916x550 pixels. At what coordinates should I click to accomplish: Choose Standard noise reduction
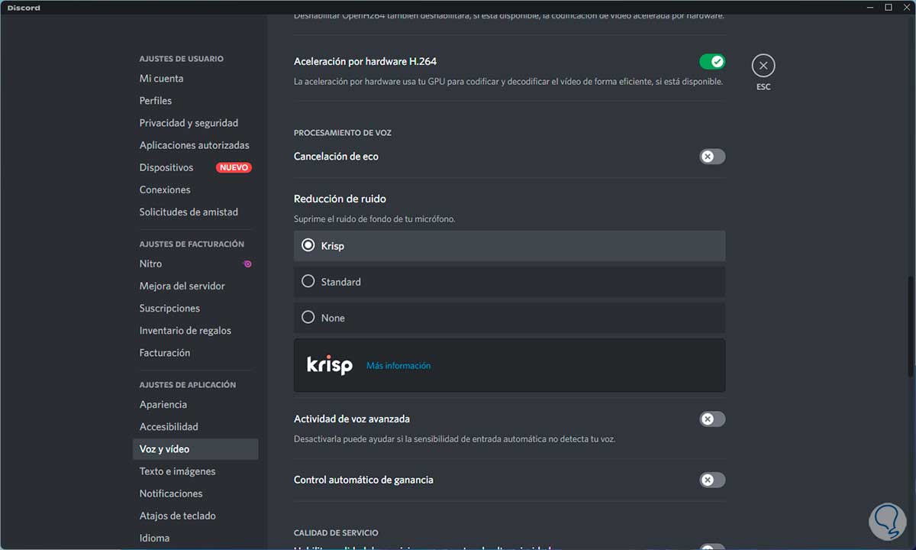(308, 282)
